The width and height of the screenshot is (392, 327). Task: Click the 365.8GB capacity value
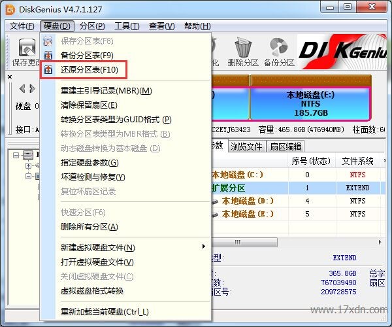pos(342,273)
